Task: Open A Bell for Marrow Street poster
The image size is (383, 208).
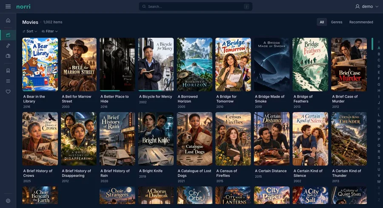Action: point(79,64)
